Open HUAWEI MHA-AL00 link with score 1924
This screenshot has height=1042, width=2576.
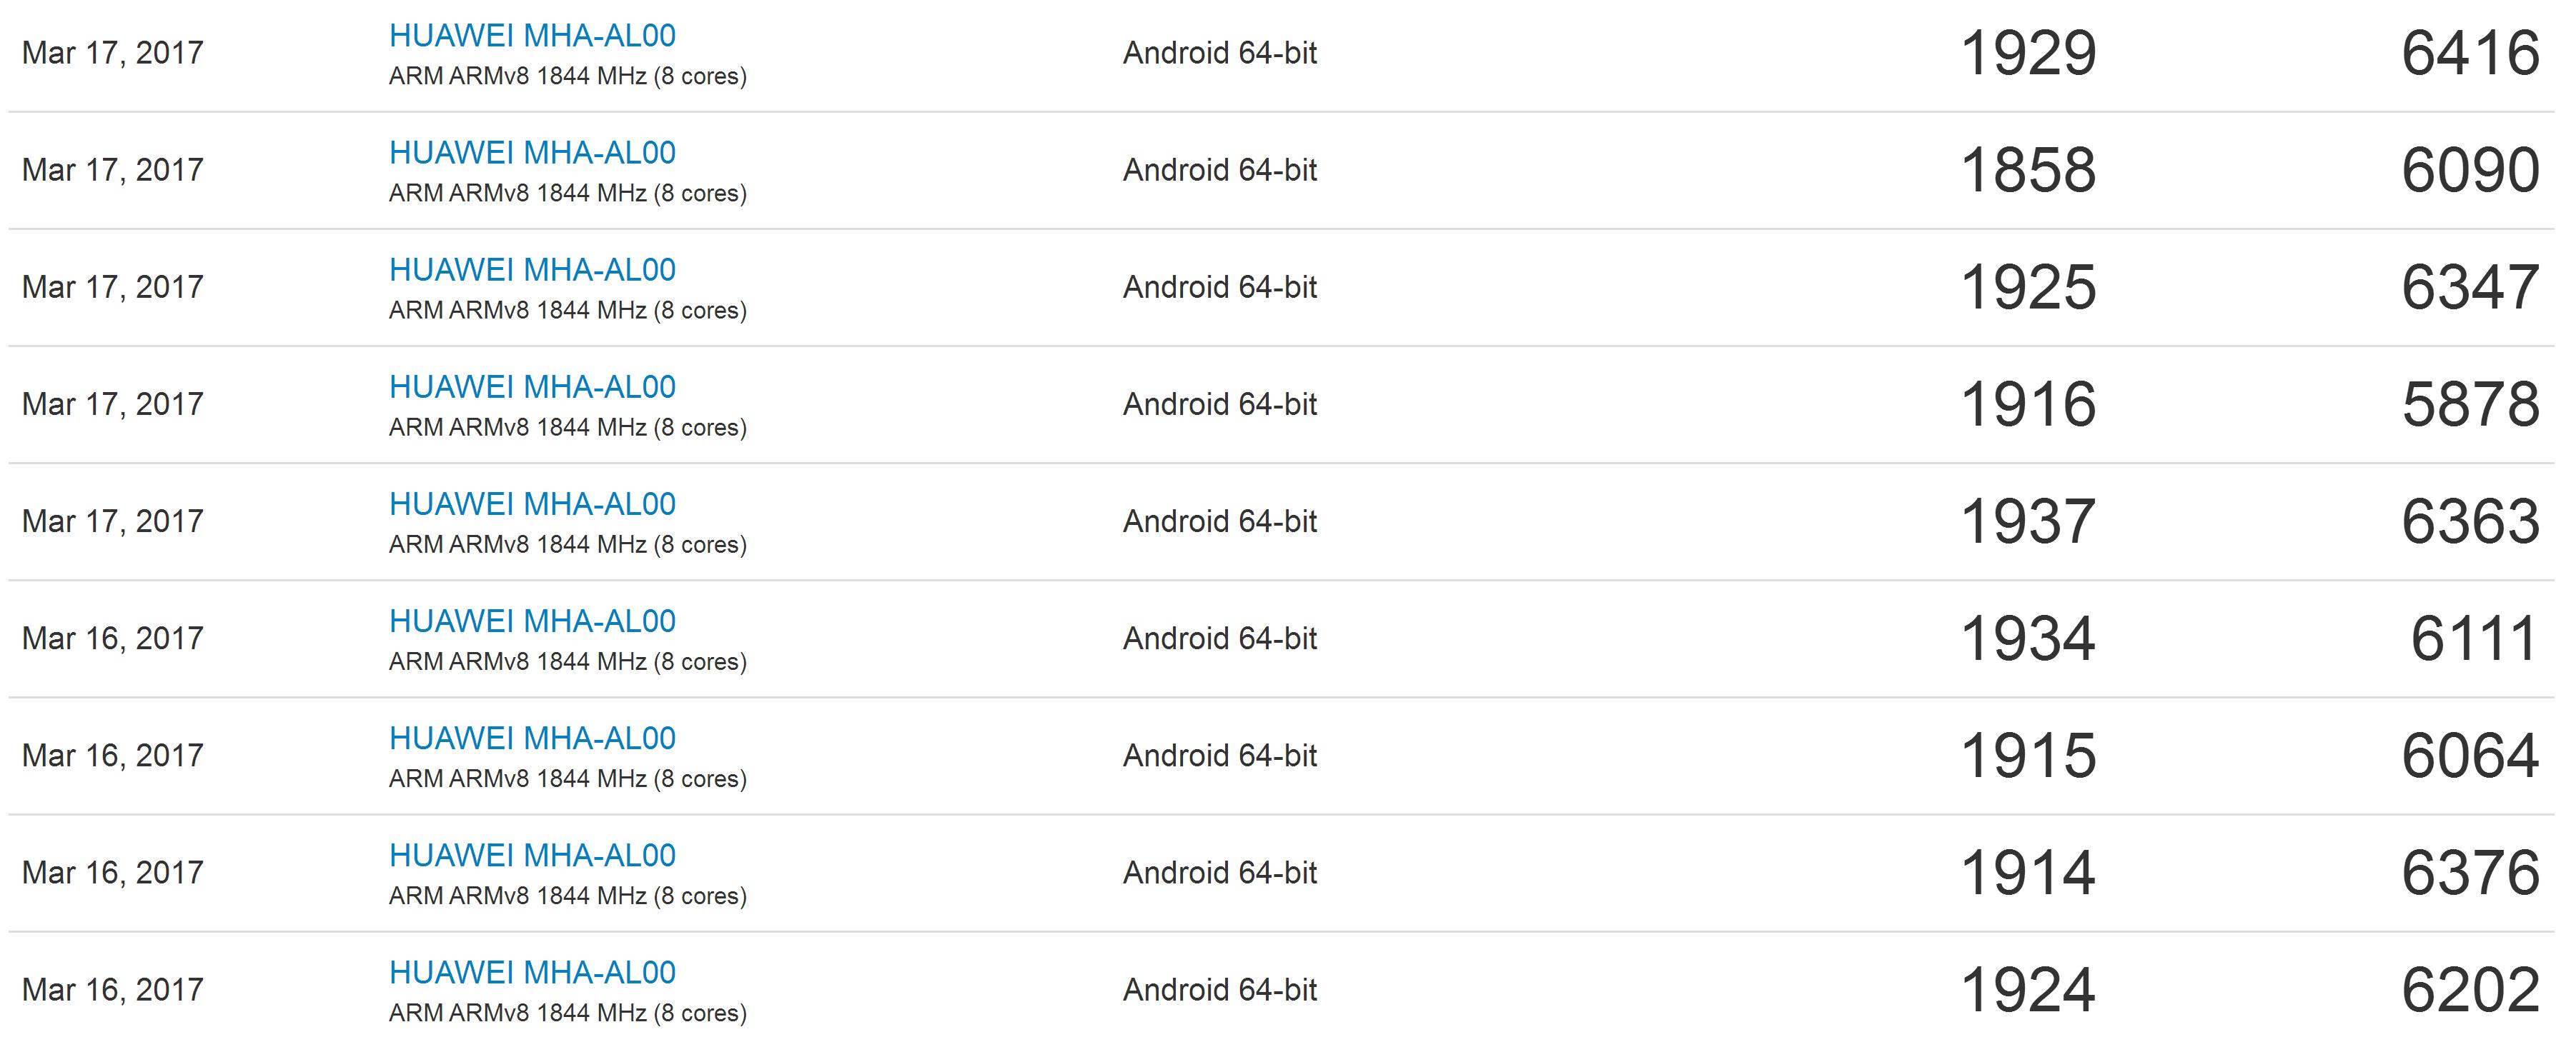click(532, 972)
